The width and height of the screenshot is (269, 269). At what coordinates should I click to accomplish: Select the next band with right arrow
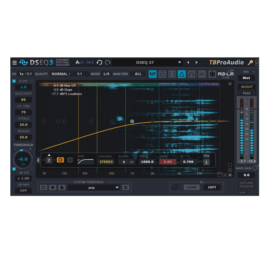pos(54,160)
